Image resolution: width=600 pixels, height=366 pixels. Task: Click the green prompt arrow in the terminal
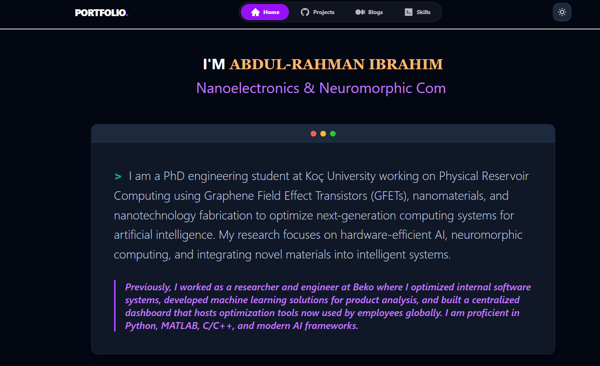coord(118,176)
